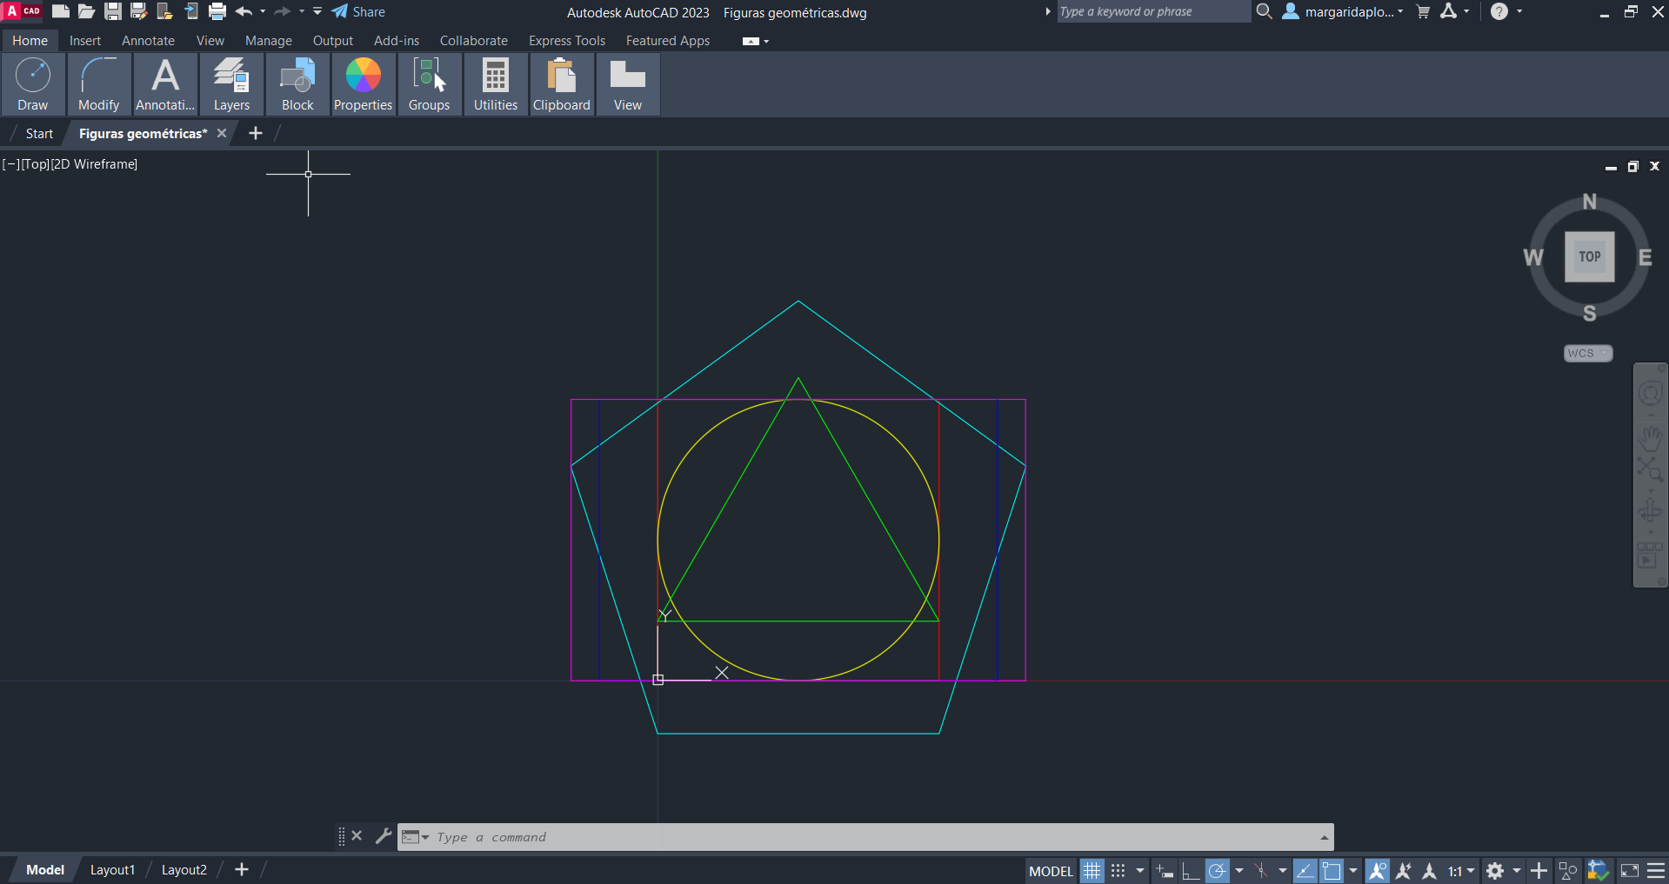
Task: Click the command line input field
Action: 870,837
